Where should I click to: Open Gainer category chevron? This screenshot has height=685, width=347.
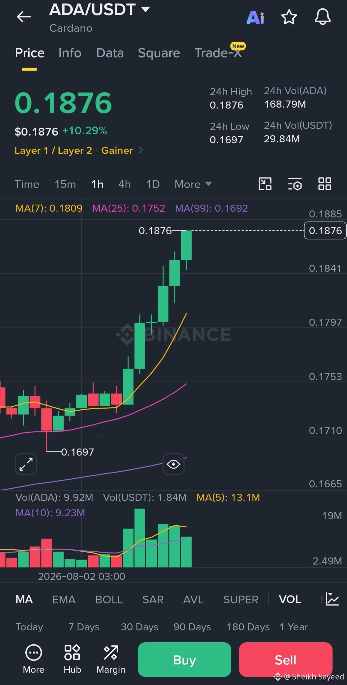141,150
